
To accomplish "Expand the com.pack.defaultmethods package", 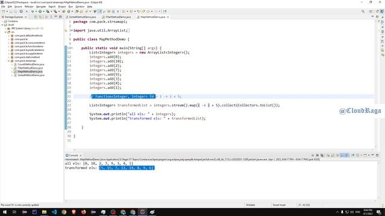I will [x=9, y=35].
